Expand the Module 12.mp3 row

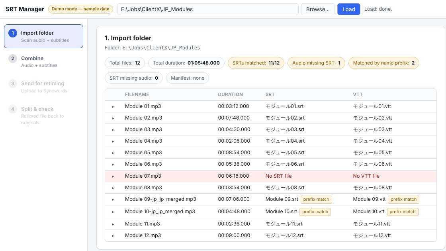click(113, 235)
